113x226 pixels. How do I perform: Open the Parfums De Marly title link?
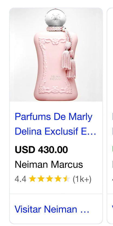click(x=54, y=117)
